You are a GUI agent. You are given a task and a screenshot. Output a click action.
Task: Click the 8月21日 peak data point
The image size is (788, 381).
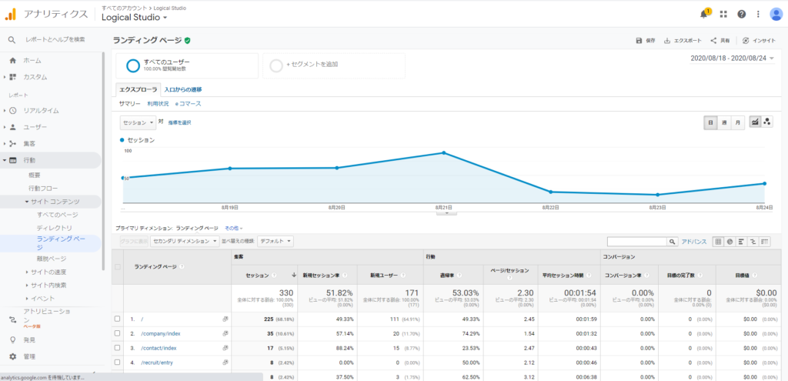pos(443,153)
